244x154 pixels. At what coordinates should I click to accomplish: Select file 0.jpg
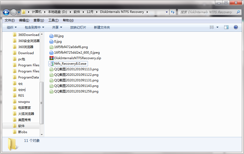tap(55, 41)
